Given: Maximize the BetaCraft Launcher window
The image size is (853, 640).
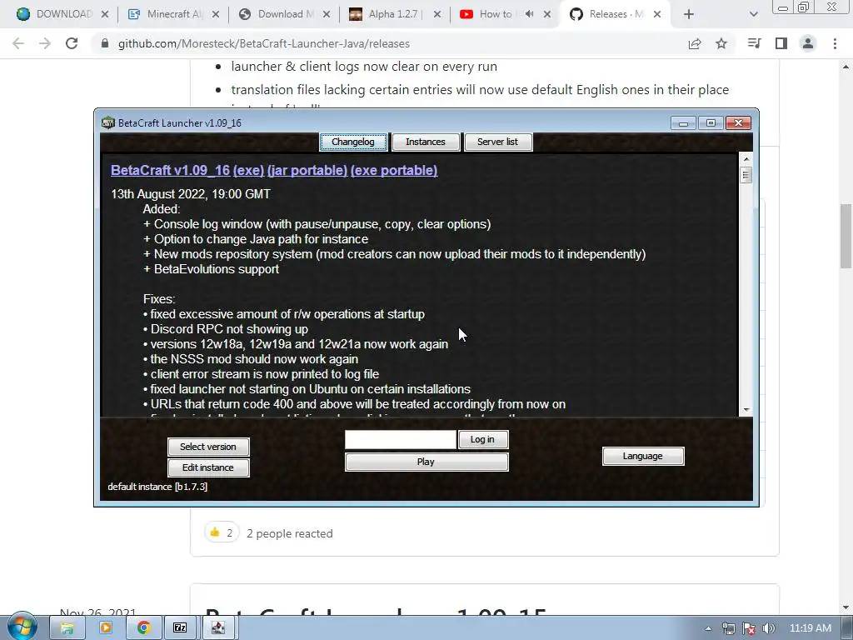Looking at the screenshot, I should tap(711, 123).
